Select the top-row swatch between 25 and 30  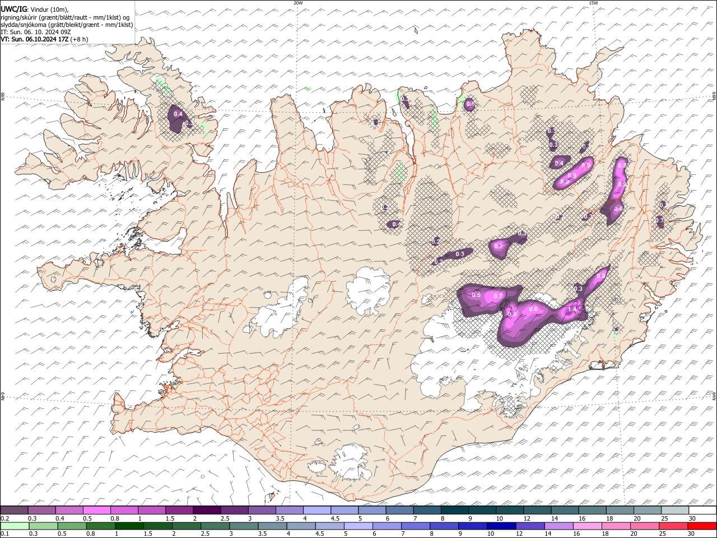[x=675, y=511]
